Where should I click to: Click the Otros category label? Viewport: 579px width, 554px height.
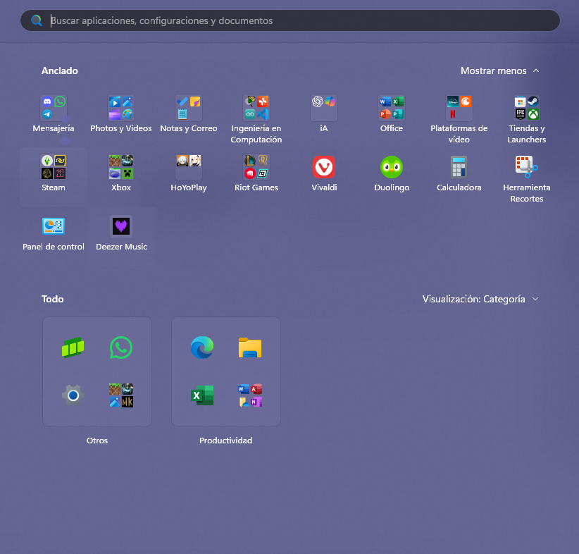pos(97,441)
